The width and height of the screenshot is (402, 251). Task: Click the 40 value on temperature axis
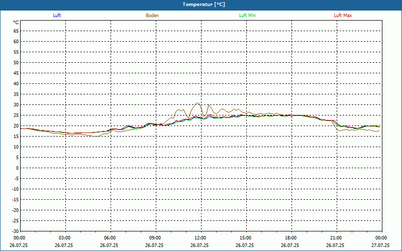click(x=16, y=84)
